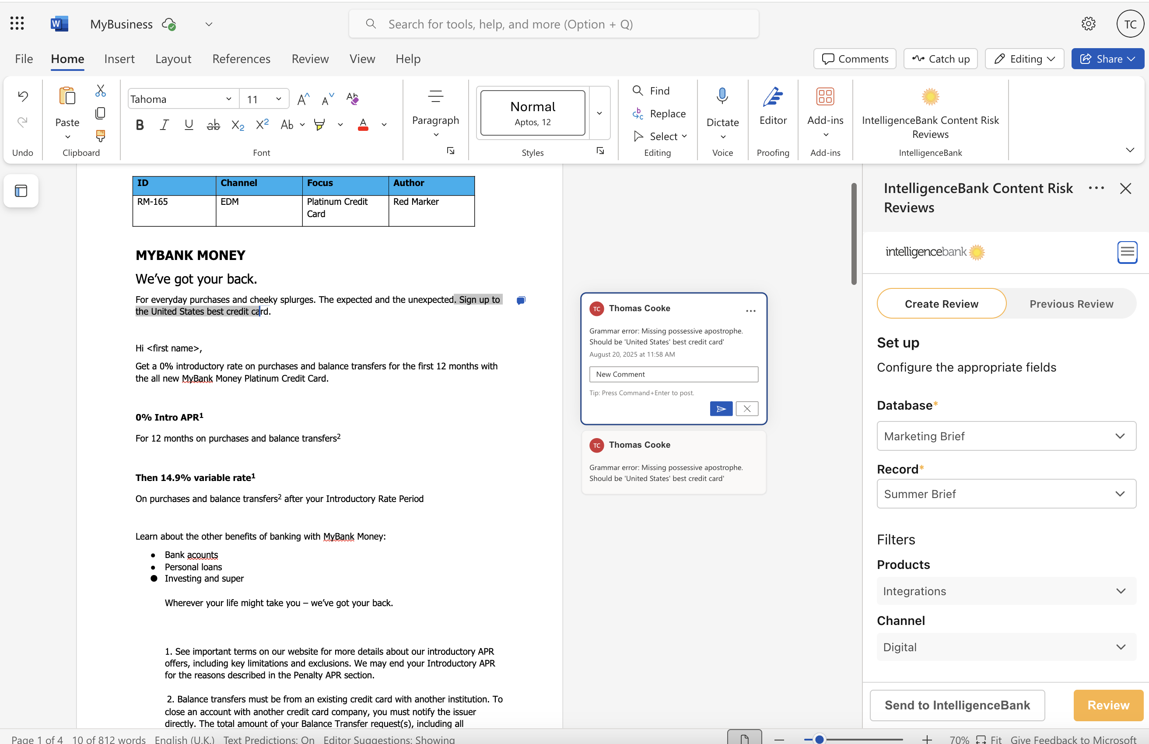Click the Cut scissors icon
1149x744 pixels.
pos(100,91)
